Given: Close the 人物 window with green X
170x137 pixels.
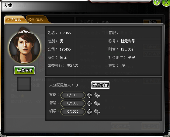Looking at the screenshot, I should 166,3.
